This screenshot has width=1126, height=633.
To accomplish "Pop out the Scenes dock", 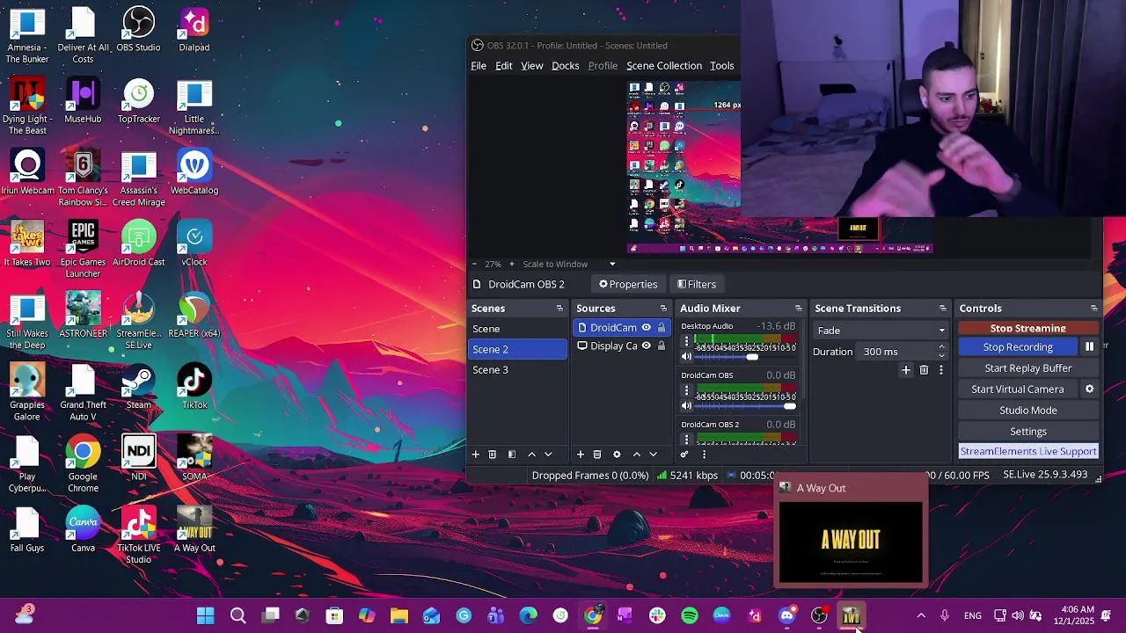I will tap(559, 309).
